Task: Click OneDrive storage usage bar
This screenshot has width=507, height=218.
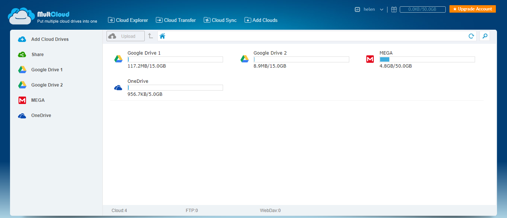Action: point(175,88)
